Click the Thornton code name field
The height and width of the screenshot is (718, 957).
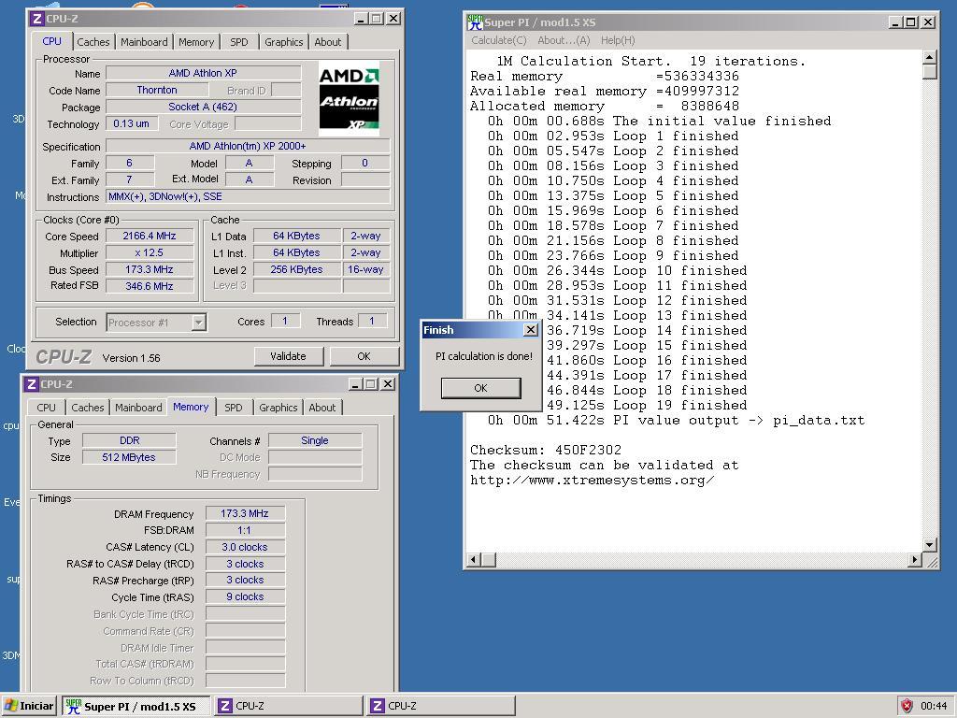click(157, 90)
